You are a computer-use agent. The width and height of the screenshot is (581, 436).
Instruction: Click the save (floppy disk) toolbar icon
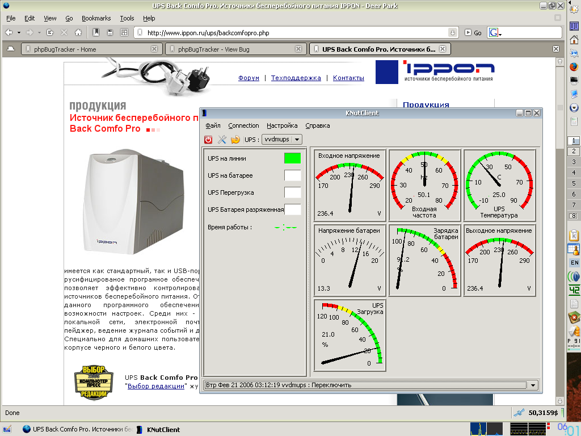pos(110,32)
